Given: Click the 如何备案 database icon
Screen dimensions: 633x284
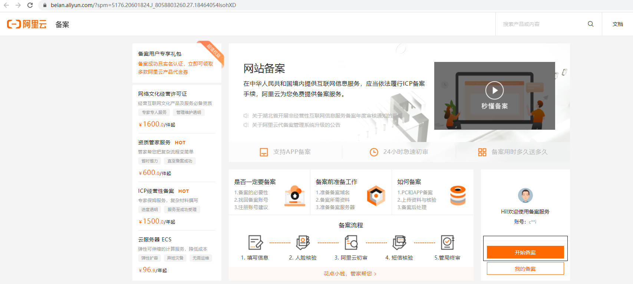Looking at the screenshot, I should [x=458, y=195].
